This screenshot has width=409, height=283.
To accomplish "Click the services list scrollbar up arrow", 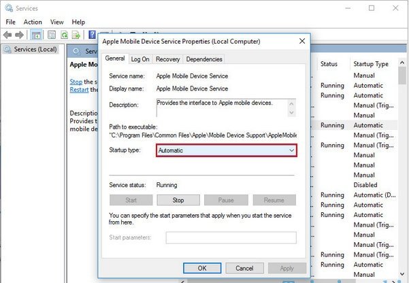I will tap(402, 63).
